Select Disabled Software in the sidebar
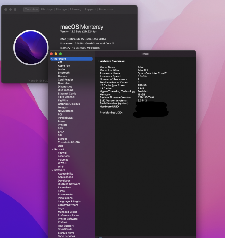Image resolution: width=225 pixels, height=238 pixels. pos(69,184)
